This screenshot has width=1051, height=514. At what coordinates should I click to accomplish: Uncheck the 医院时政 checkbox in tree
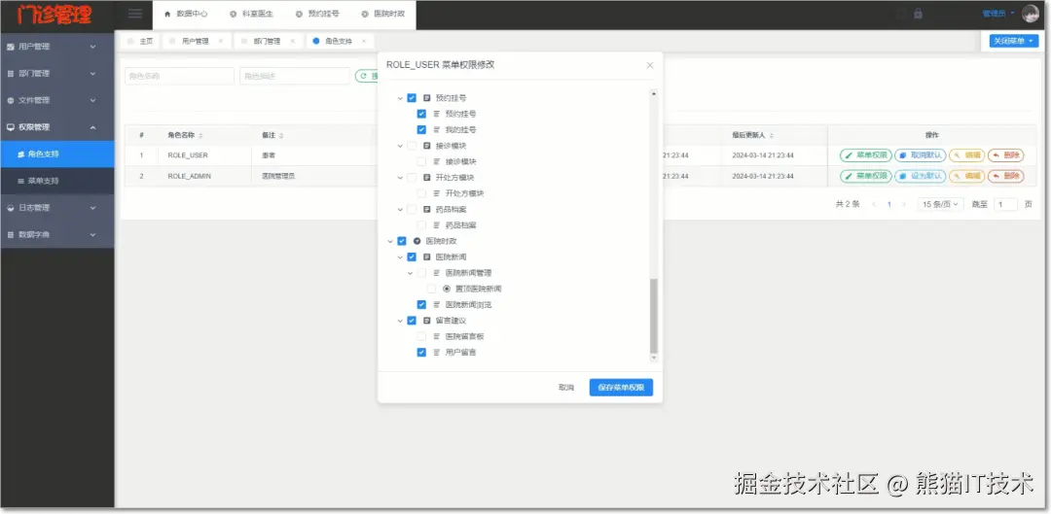point(402,241)
